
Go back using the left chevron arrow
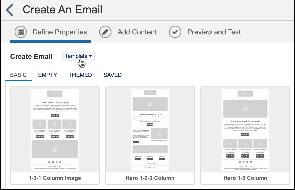click(10, 10)
